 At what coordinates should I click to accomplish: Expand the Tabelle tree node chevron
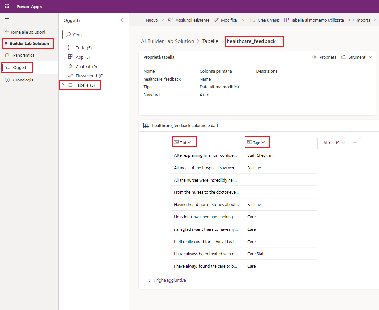point(63,85)
